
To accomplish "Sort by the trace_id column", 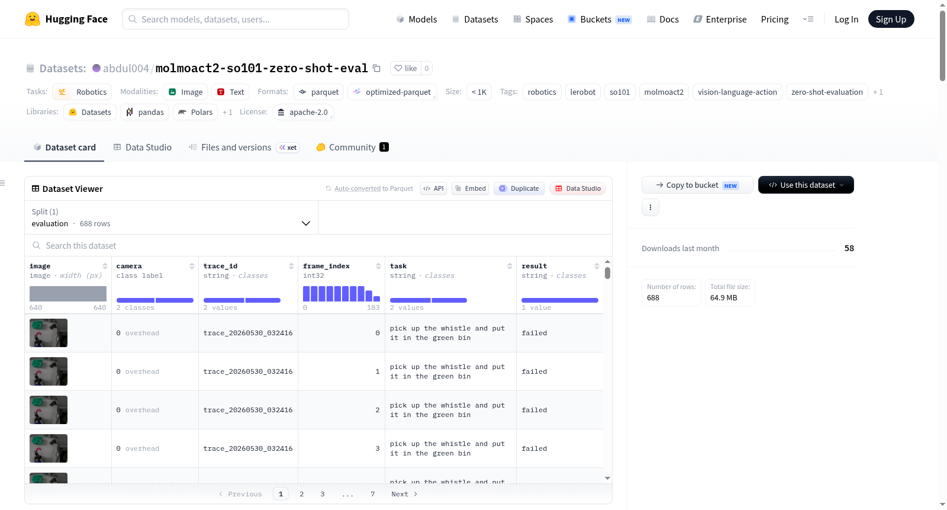I will 291,266.
